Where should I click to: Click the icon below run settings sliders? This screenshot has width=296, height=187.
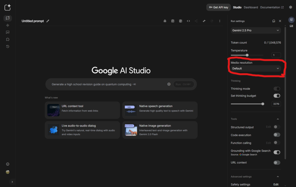pyautogui.click(x=291, y=26)
